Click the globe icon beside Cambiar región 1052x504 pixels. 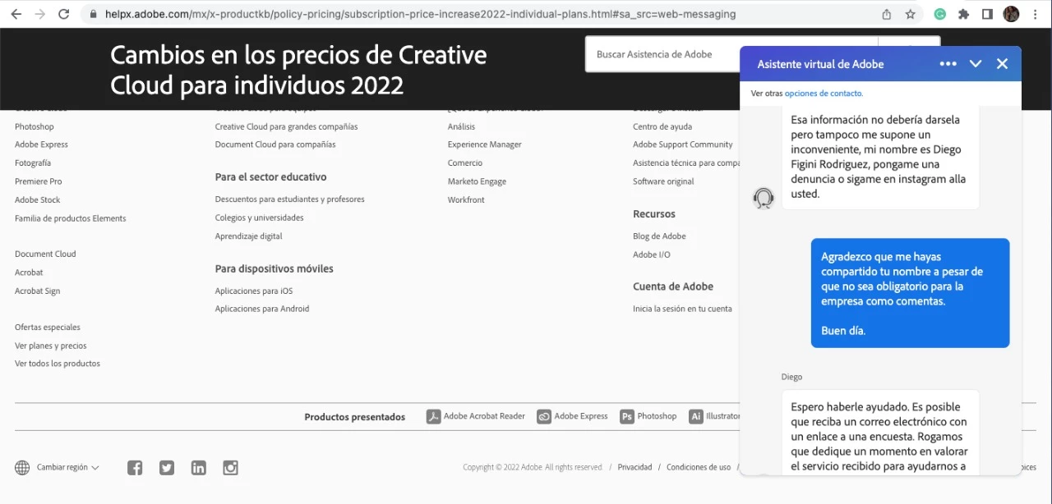tap(22, 468)
